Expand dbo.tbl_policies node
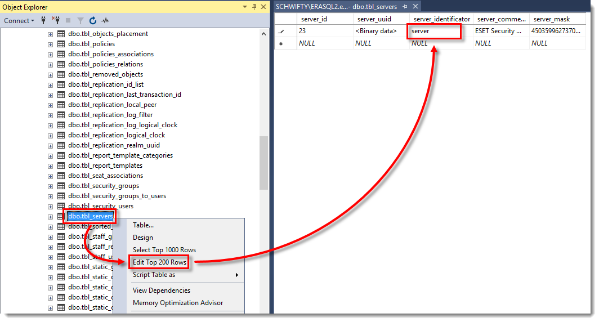This screenshot has height=322, width=599. (x=51, y=44)
